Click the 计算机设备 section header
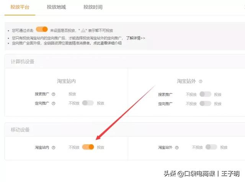245x182 pixels. 22,62
